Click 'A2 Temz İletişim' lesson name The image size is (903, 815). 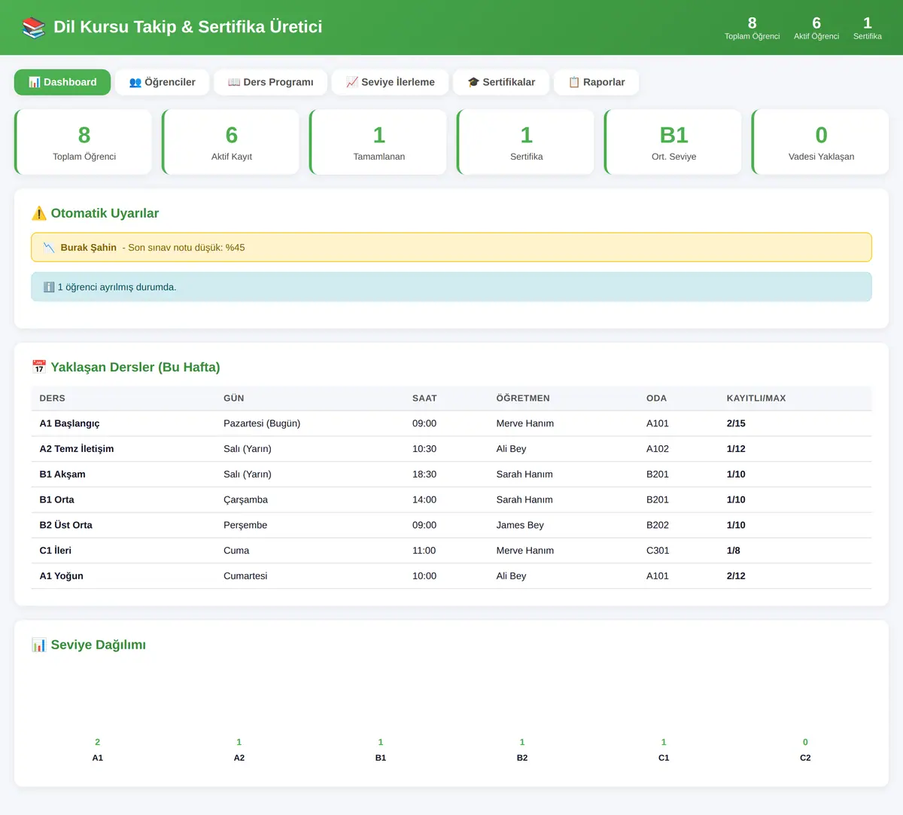click(x=77, y=449)
